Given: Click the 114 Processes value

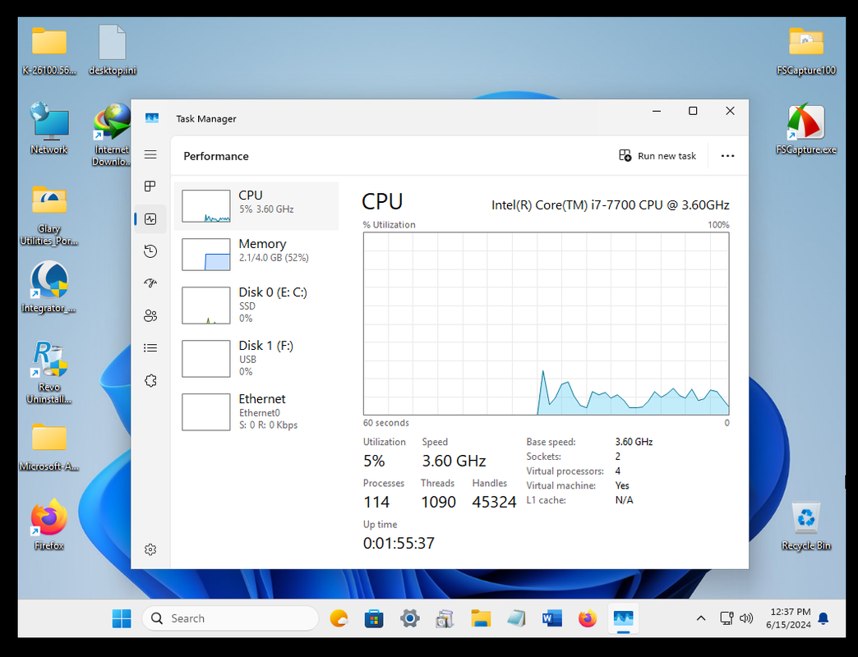Looking at the screenshot, I should pos(376,502).
